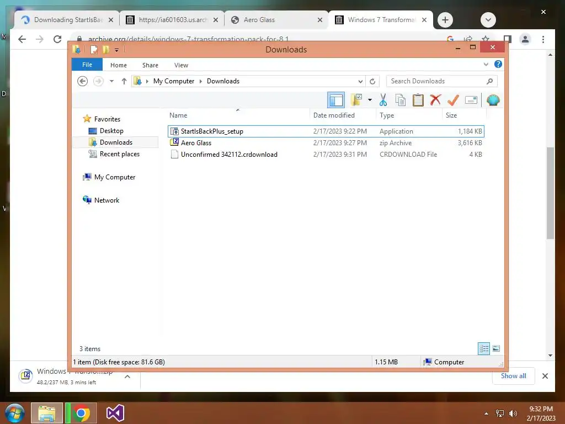Click the Search Downloads field
This screenshot has height=424, width=565.
click(442, 81)
